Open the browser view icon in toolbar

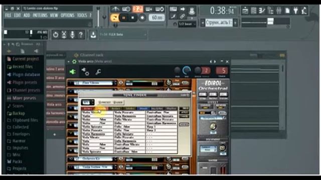[270, 10]
